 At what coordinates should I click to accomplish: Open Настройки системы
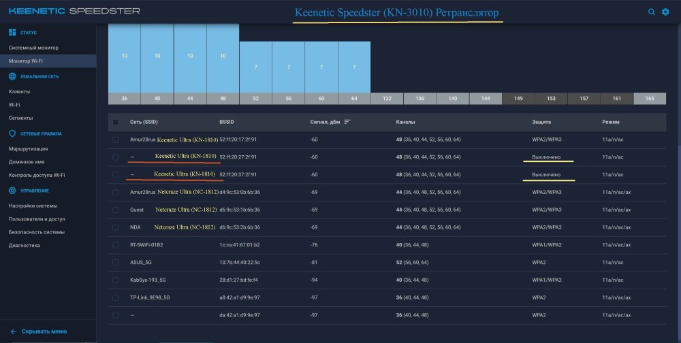(33, 206)
